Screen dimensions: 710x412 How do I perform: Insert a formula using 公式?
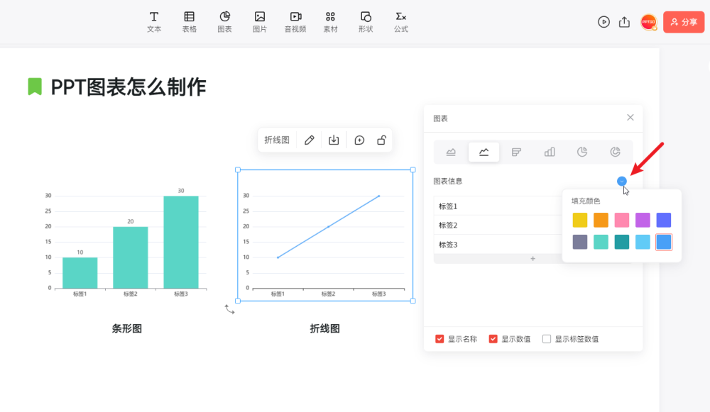coord(400,21)
